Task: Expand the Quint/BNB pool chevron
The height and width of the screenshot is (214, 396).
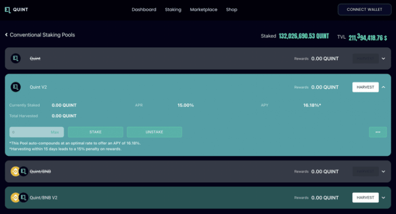Action: 383,171
